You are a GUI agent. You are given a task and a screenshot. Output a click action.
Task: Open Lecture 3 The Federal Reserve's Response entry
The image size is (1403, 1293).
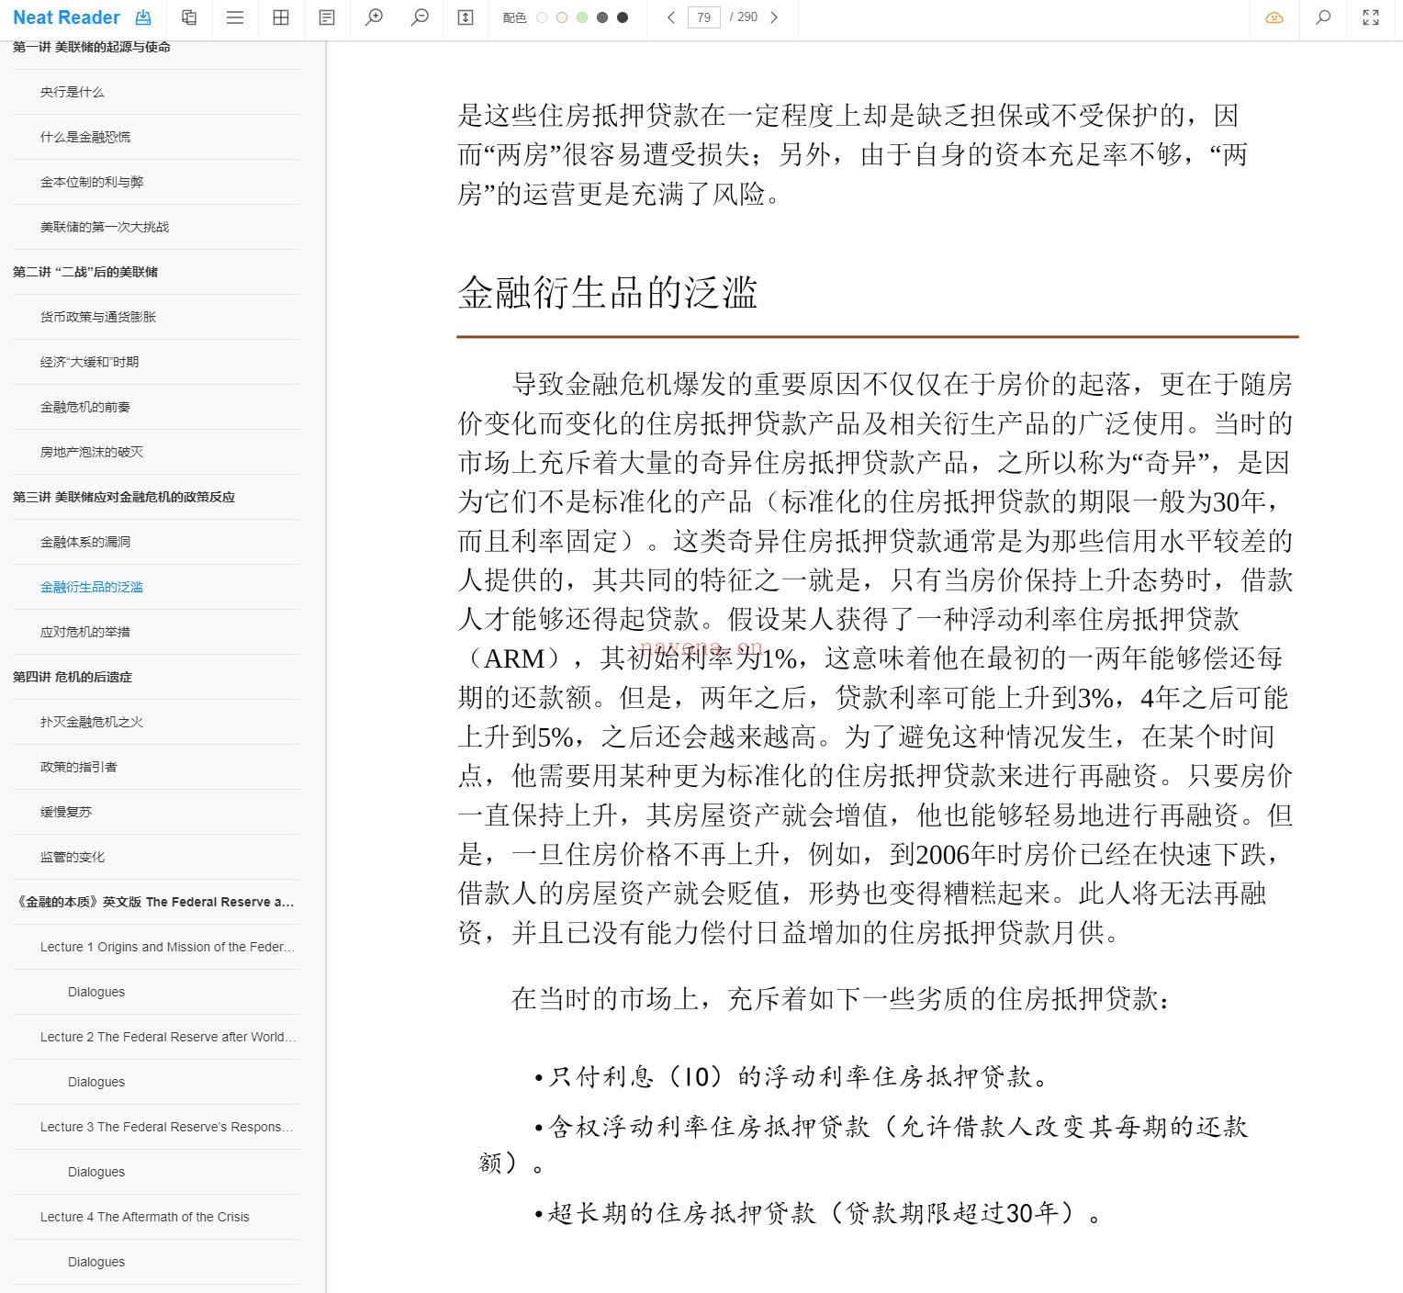pos(167,1127)
